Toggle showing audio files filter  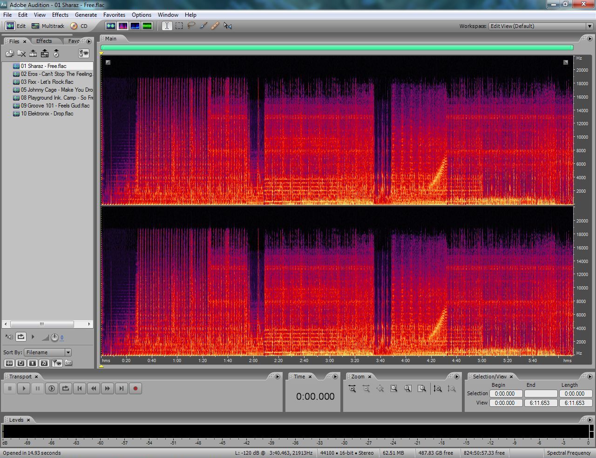9,363
